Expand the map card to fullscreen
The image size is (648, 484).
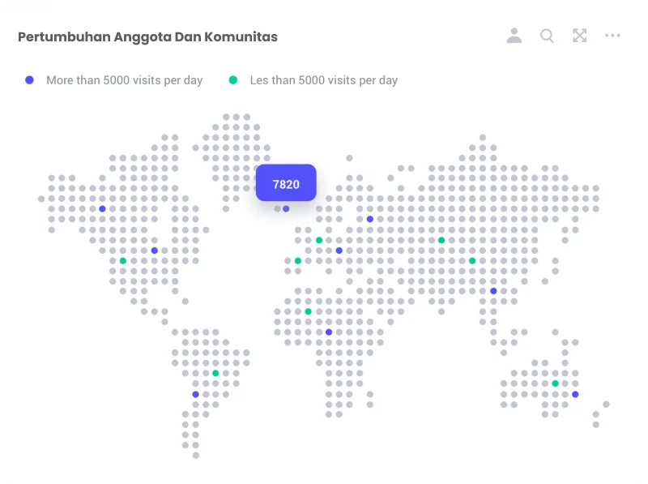[x=580, y=36]
